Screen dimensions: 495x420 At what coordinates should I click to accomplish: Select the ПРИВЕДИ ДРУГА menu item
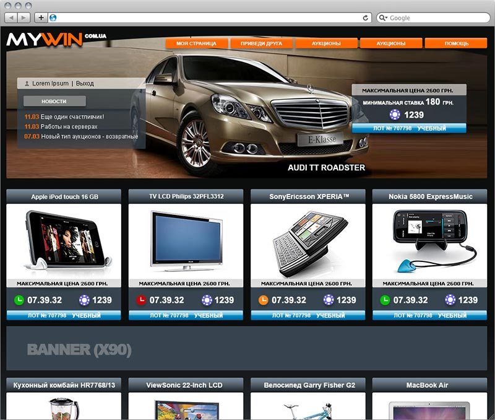coord(260,43)
